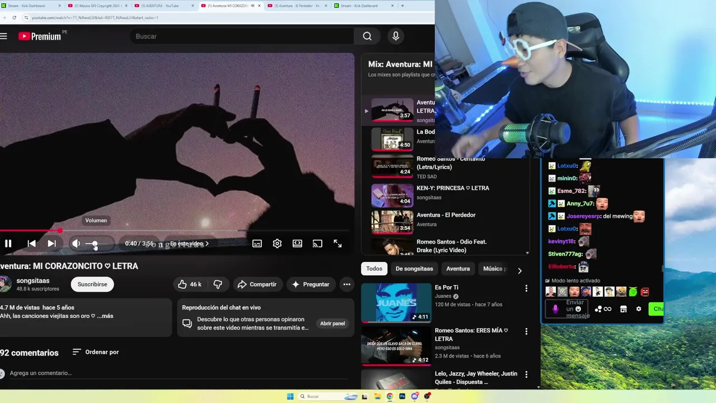Select the Todos filter chip
This screenshot has width=716, height=403.
coord(374,269)
